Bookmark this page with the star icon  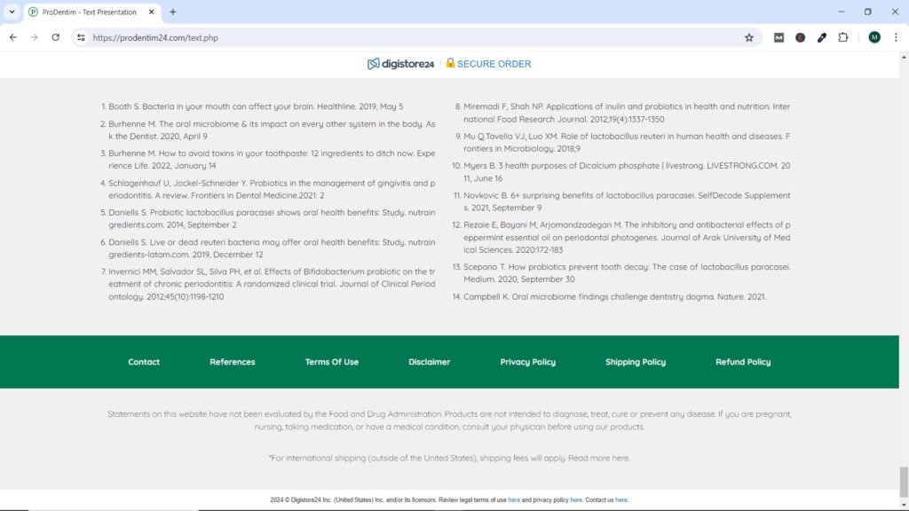[x=748, y=37]
